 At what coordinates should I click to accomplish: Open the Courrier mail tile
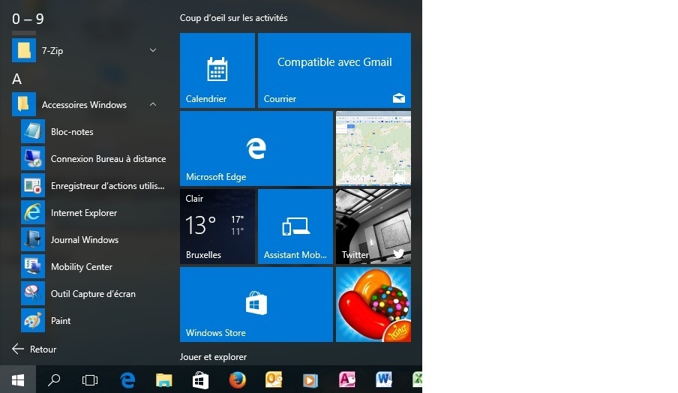[334, 70]
